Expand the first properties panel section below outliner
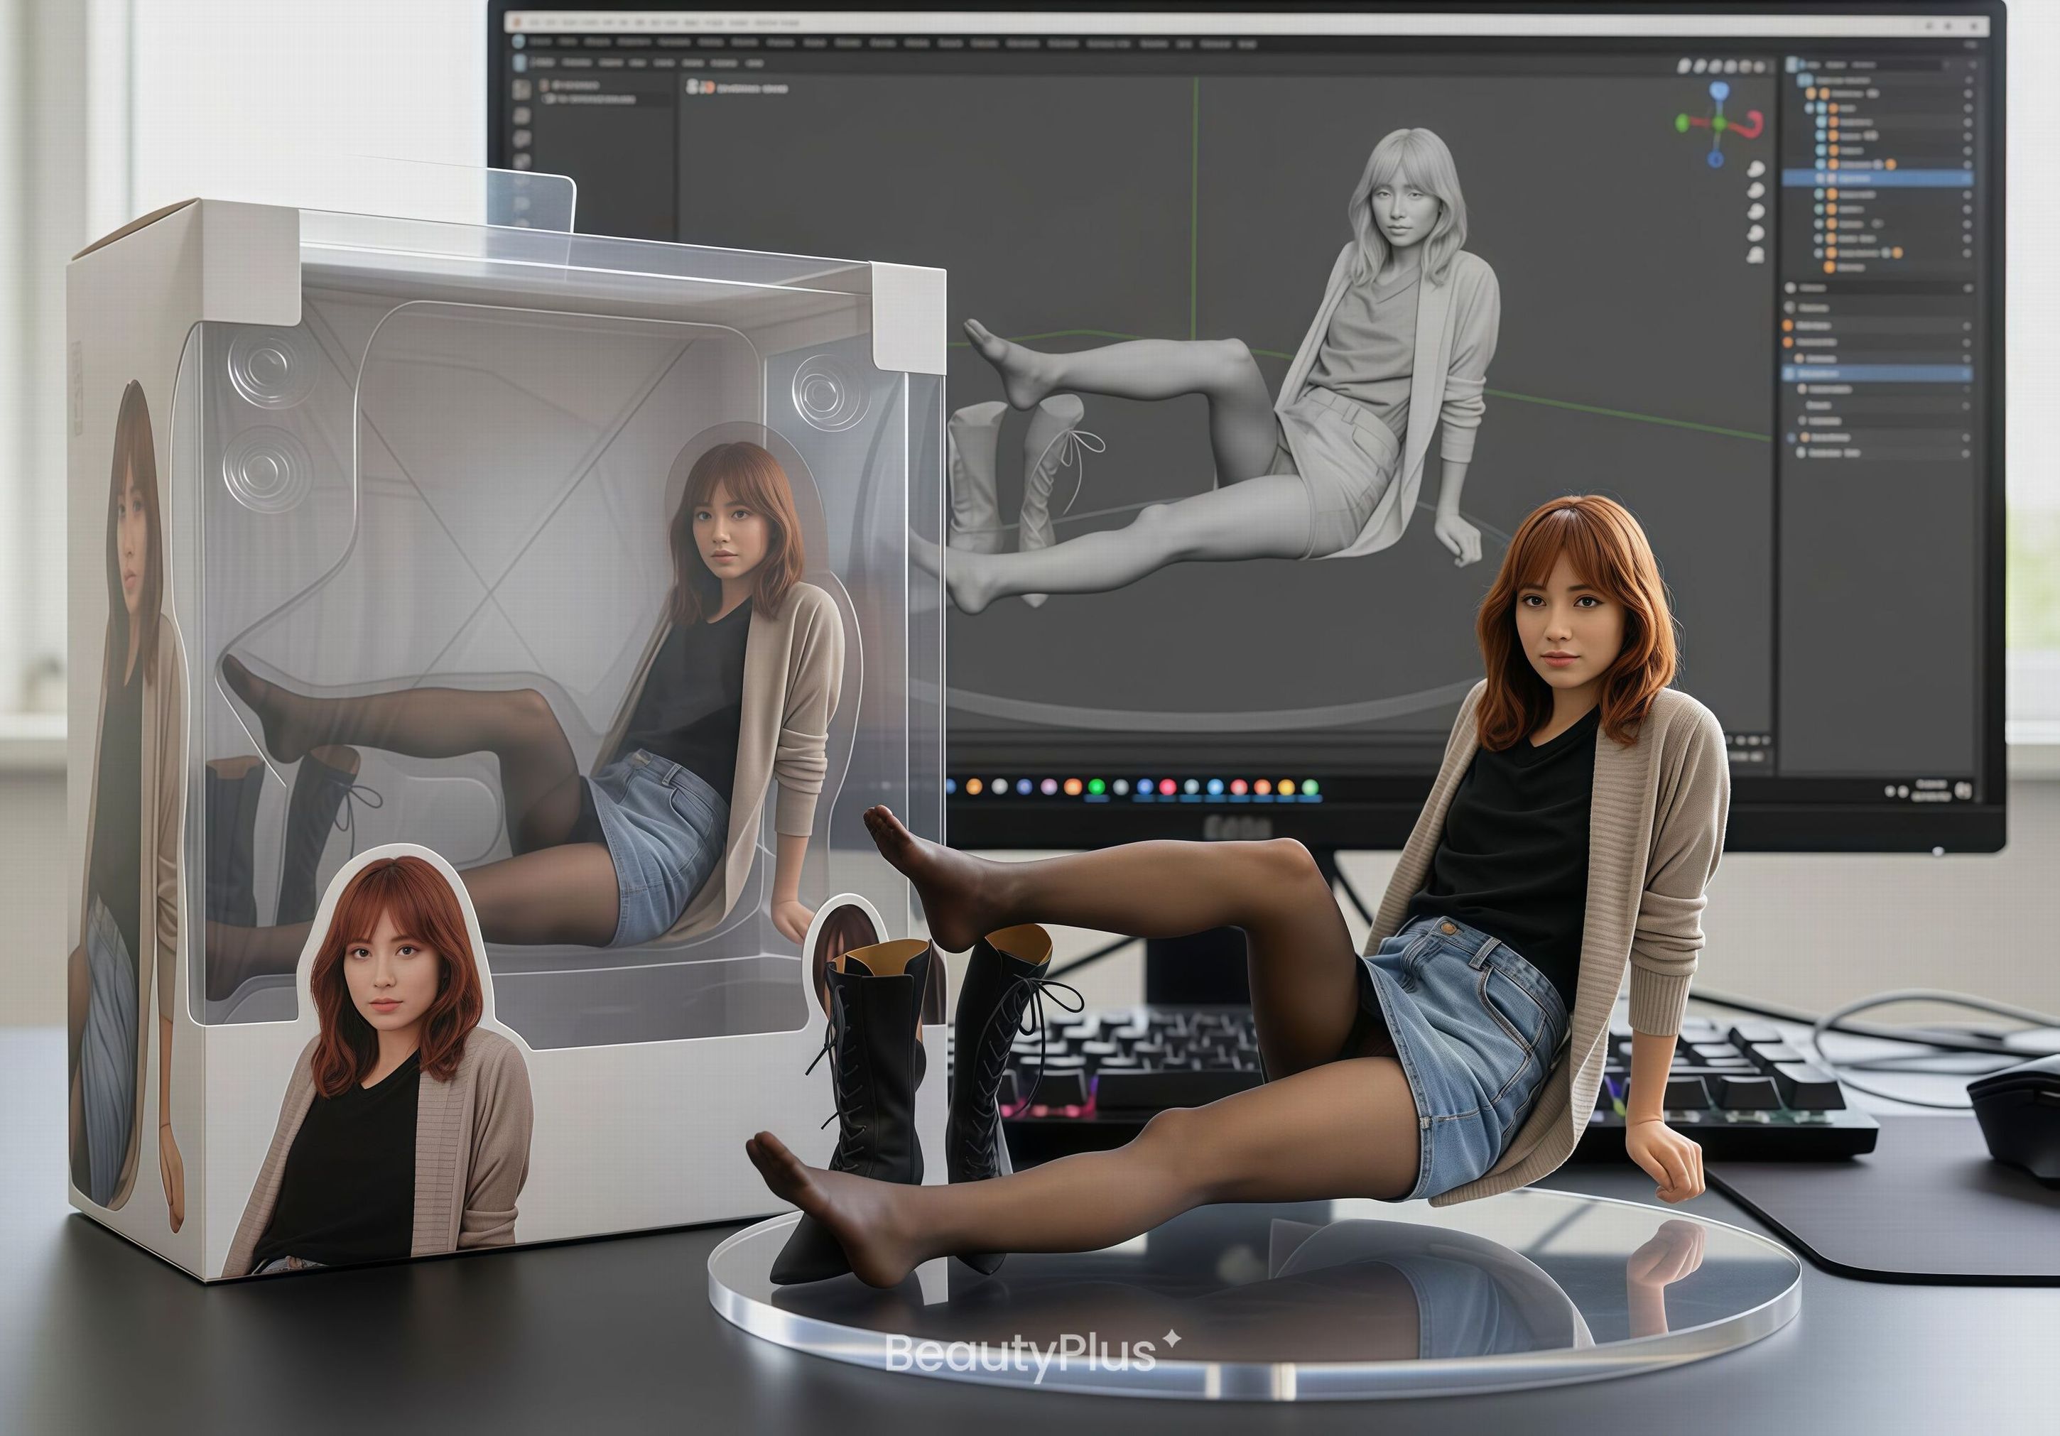 [x=1791, y=288]
